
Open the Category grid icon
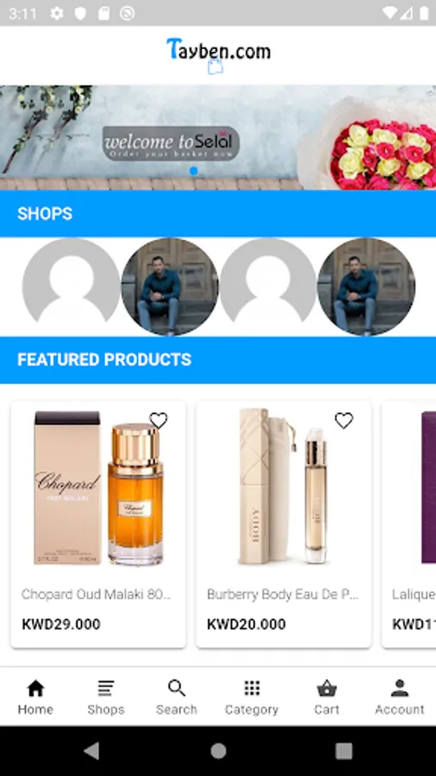pos(252,688)
